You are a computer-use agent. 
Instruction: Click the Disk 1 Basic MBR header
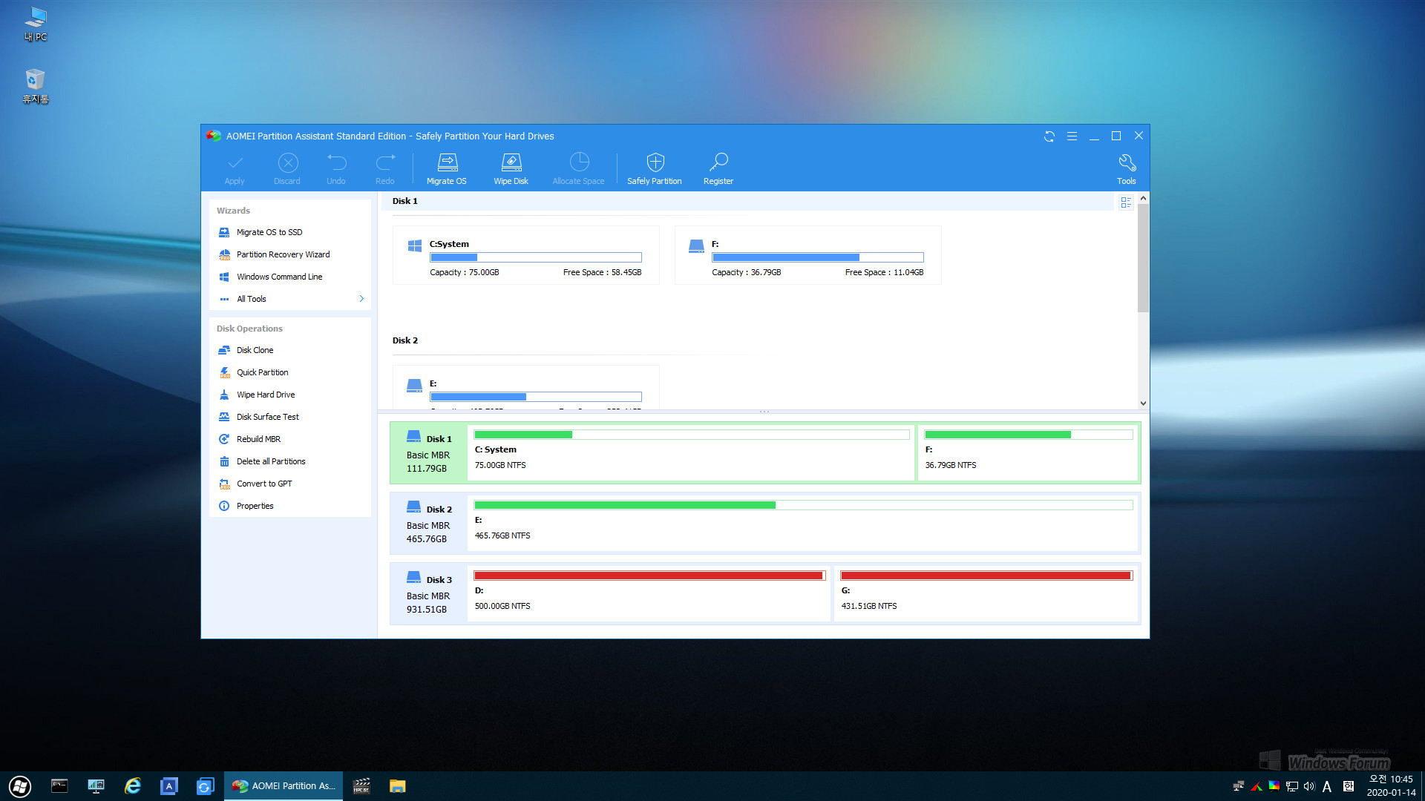[x=428, y=453]
